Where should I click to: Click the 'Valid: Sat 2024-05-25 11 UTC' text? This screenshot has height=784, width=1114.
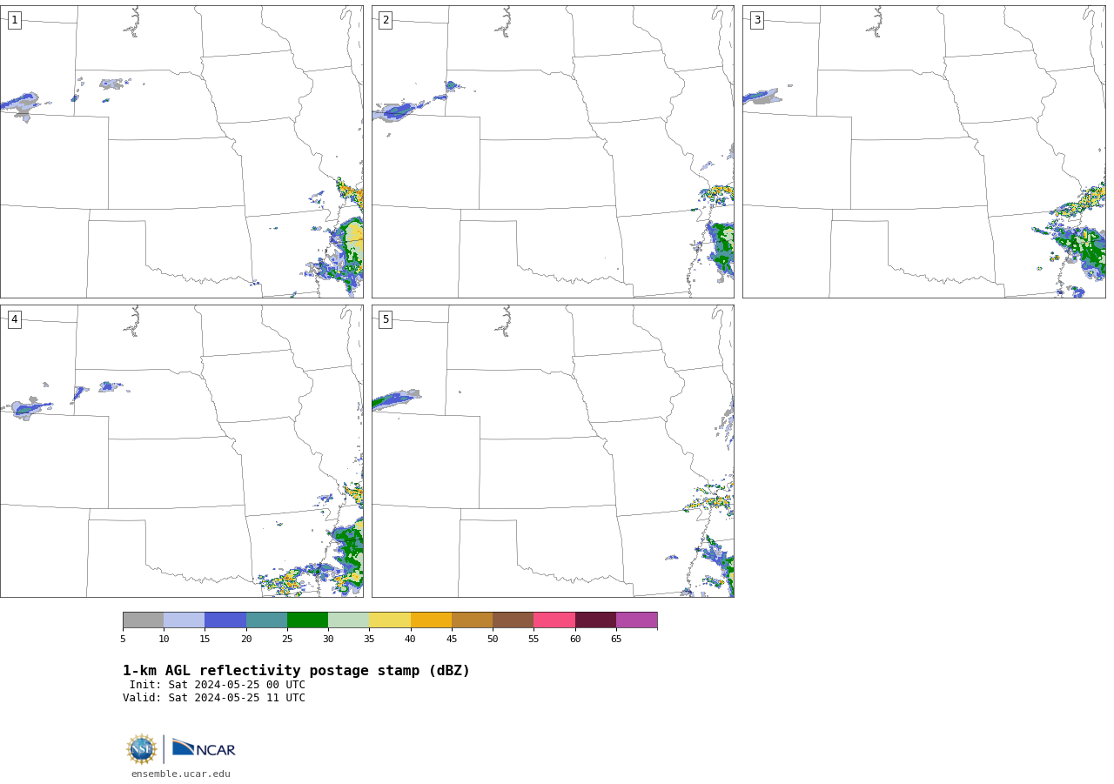(x=214, y=698)
